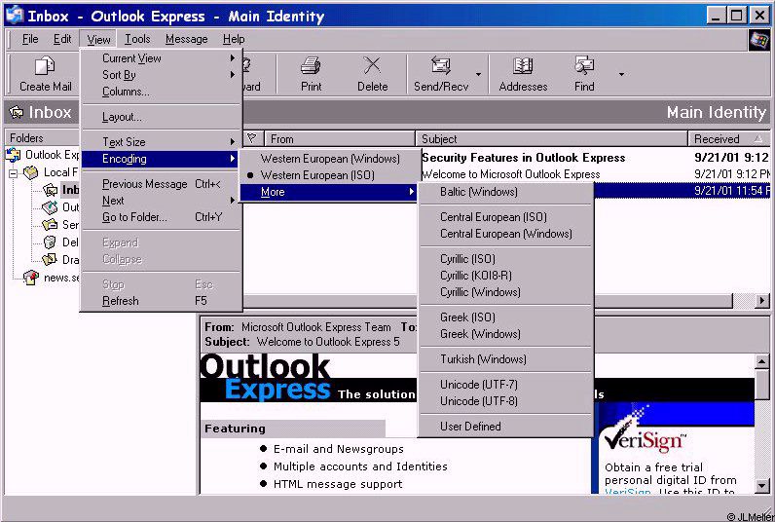Select Cyrillic (Windows) encoding
The height and width of the screenshot is (522, 775).
coord(505,292)
